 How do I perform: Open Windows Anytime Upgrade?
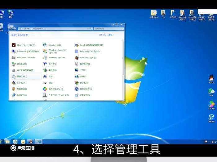tap(55, 51)
